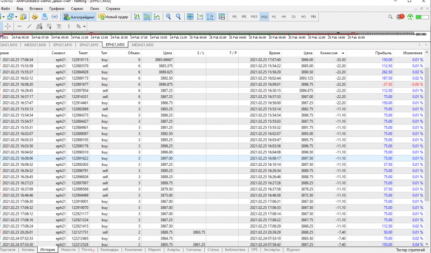Viewport: 431px width, 253px height.
Task: Toggle the H1 timeframe button
Action: tap(274, 17)
